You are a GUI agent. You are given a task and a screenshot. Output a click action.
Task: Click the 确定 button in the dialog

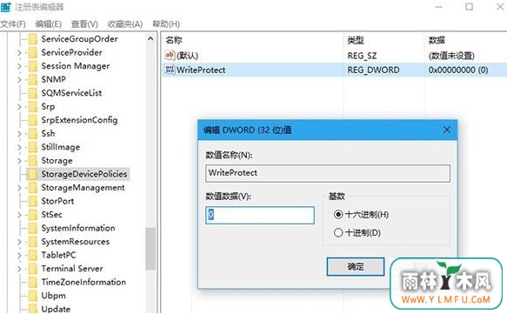coord(356,267)
